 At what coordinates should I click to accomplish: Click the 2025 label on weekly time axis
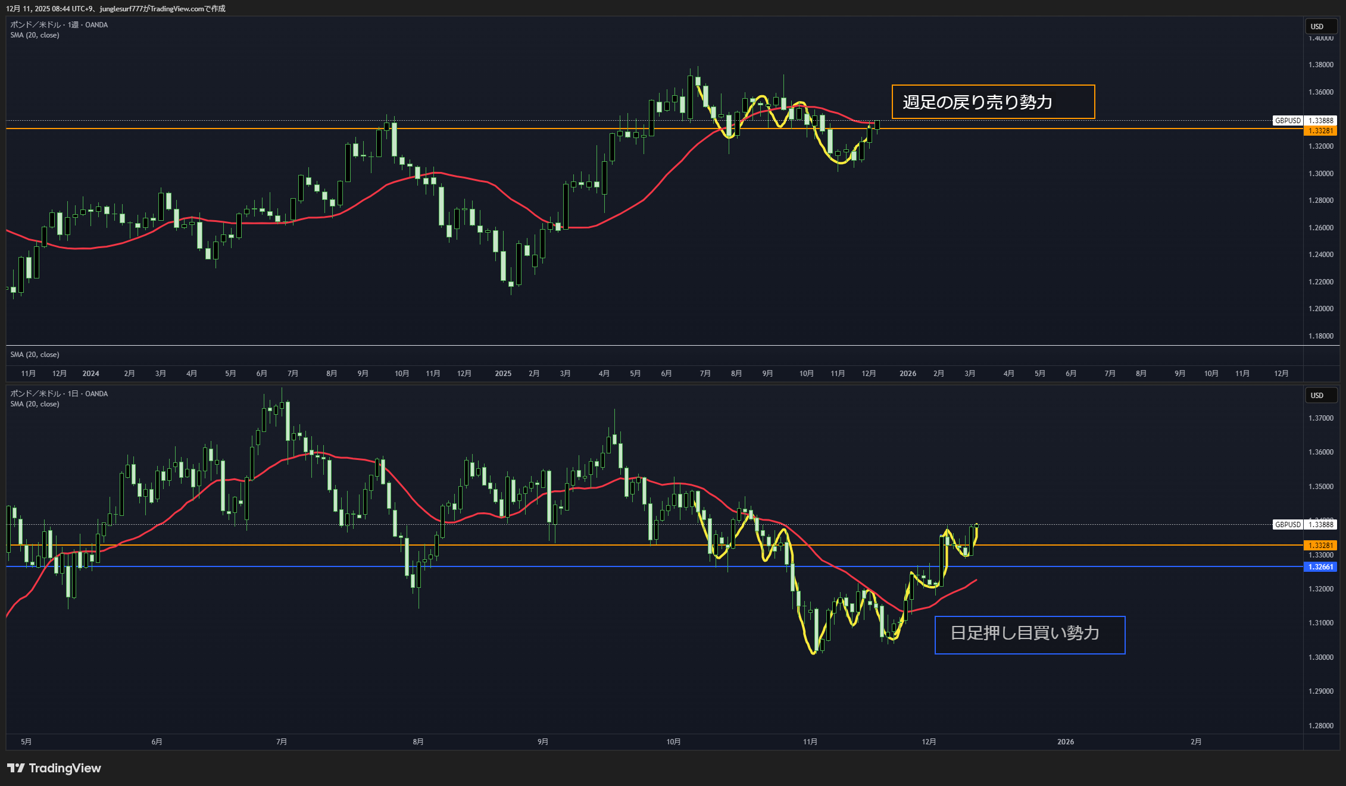tap(503, 373)
